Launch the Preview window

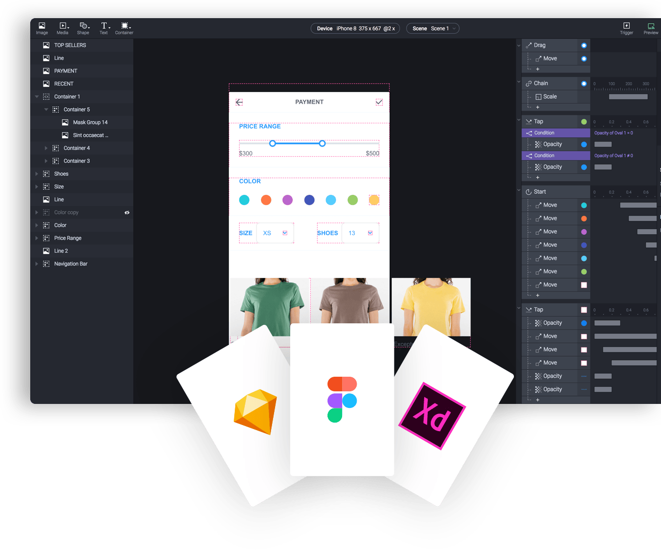pyautogui.click(x=650, y=28)
